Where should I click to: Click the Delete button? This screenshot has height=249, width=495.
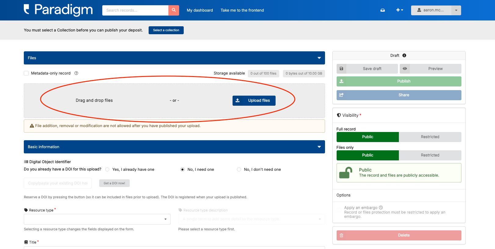point(399,235)
